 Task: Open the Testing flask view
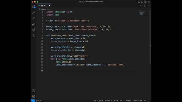(x=34, y=36)
